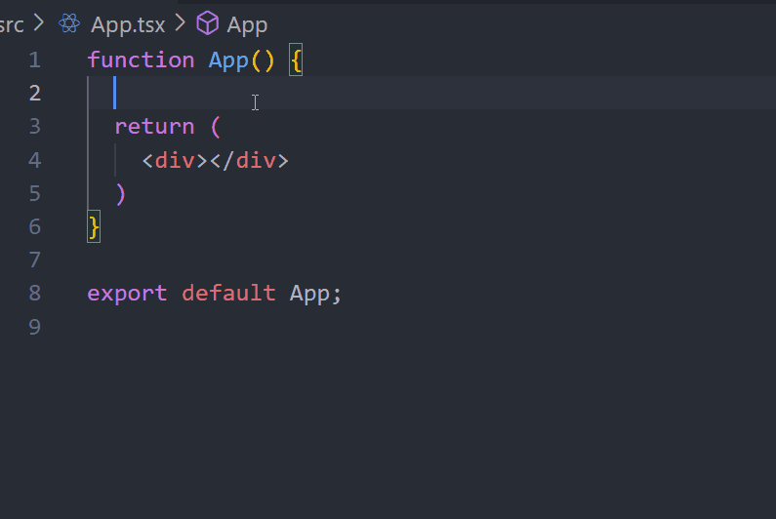Place cursor on the return keyword
The width and height of the screenshot is (776, 519).
click(154, 127)
